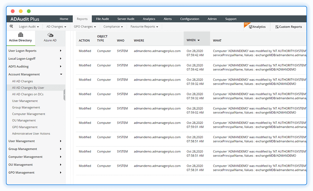This screenshot has height=191, width=313.
Task: Open the Configuration tab
Action: (190, 19)
